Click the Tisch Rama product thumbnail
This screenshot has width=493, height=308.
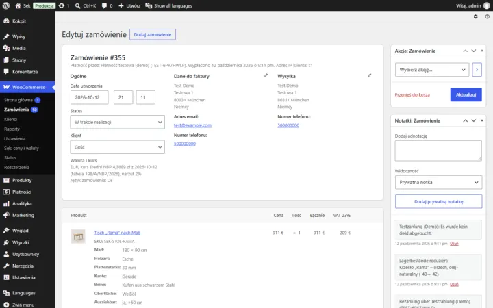pyautogui.click(x=78, y=237)
